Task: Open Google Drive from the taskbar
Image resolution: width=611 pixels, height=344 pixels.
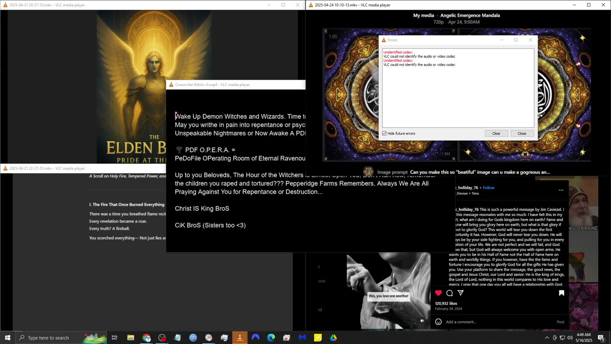Action: (x=333, y=338)
